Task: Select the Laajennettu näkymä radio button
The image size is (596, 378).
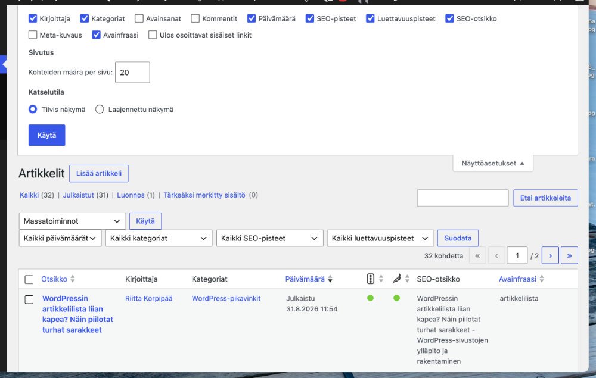Action: coord(100,110)
